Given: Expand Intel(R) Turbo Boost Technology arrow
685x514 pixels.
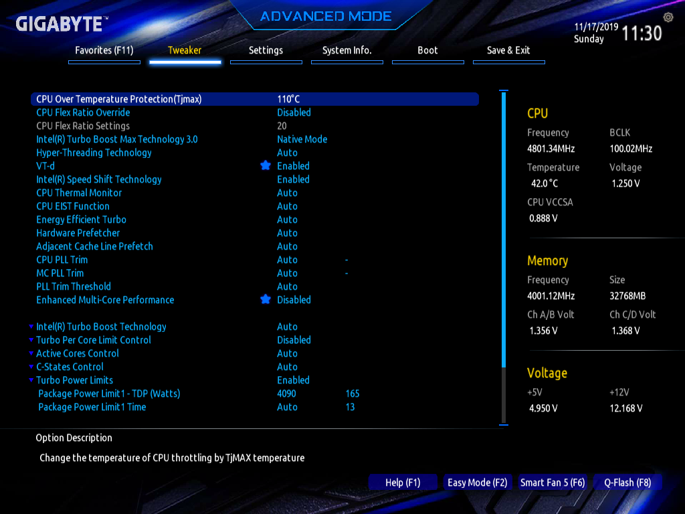Looking at the screenshot, I should click(31, 327).
